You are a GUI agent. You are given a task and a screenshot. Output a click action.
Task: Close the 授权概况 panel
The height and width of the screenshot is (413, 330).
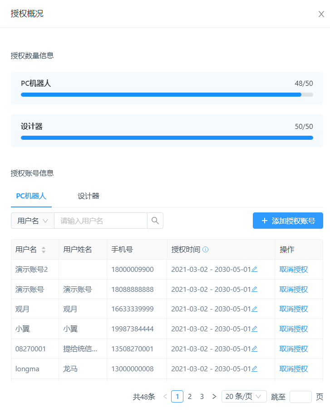click(321, 14)
